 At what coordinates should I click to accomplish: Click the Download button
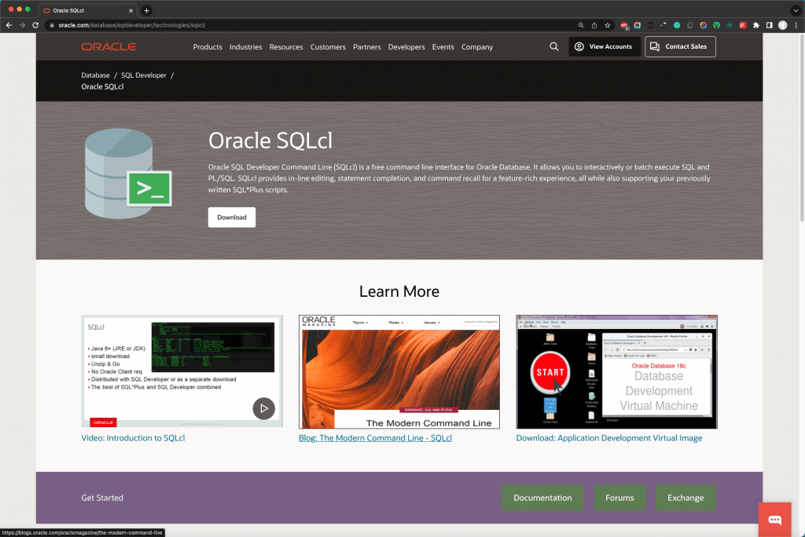click(232, 217)
